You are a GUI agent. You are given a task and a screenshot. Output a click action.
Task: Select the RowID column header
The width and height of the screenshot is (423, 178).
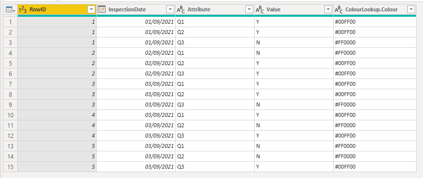[x=57, y=10]
